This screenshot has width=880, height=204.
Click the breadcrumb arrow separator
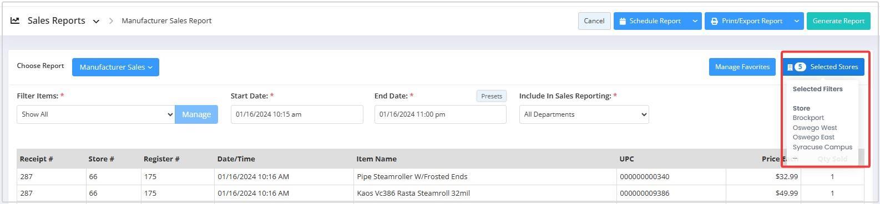click(x=111, y=21)
